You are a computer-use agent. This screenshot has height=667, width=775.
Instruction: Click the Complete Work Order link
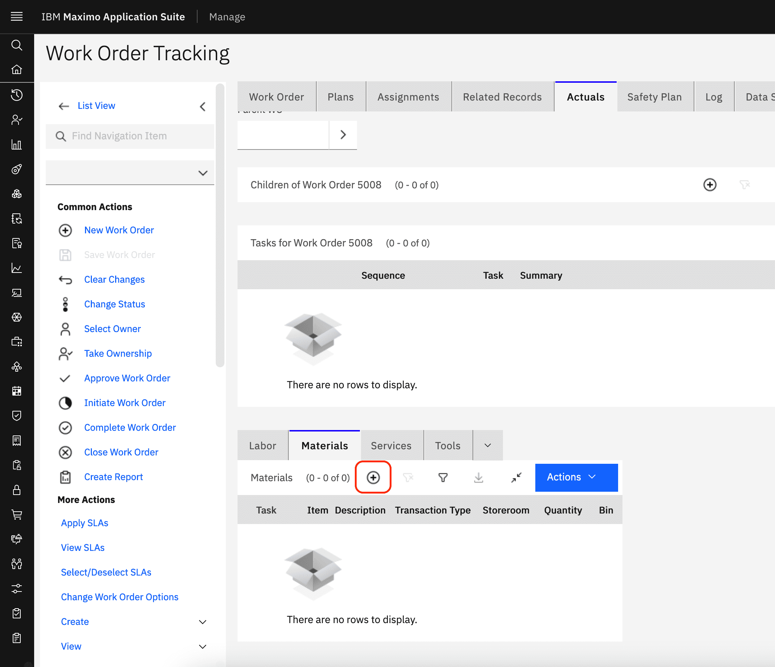[x=130, y=427]
